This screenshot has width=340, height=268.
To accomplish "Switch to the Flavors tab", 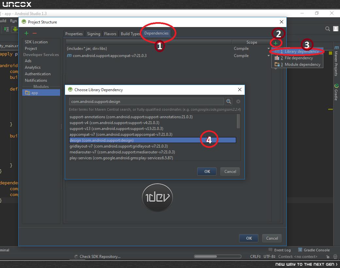I will [110, 34].
